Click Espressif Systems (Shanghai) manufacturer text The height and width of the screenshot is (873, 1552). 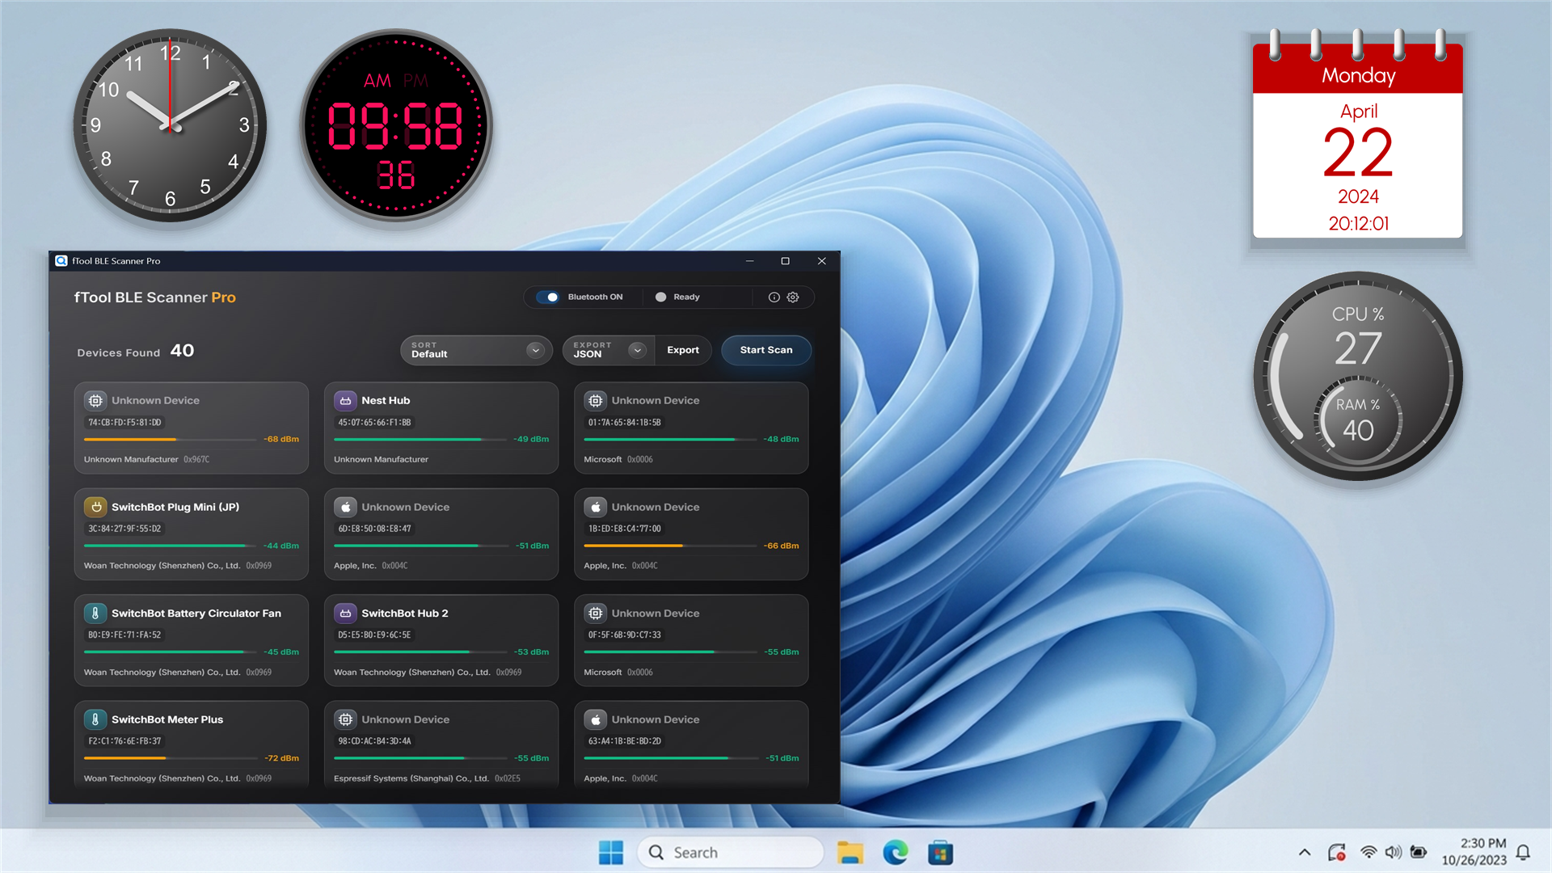point(411,778)
